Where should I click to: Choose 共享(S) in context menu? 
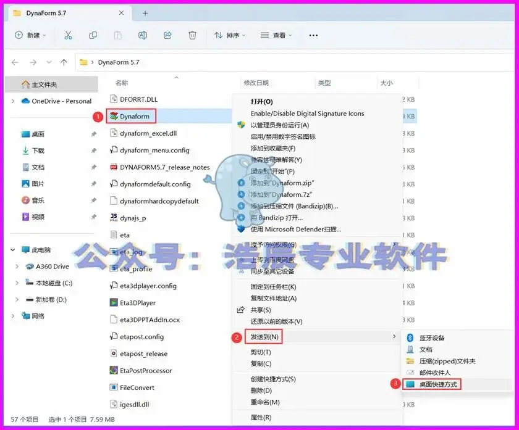261,310
